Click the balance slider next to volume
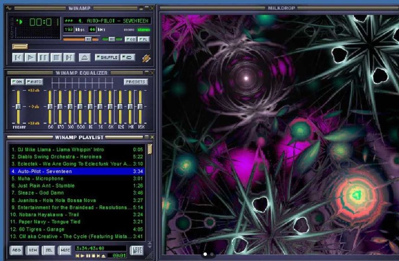 [x=112, y=39]
